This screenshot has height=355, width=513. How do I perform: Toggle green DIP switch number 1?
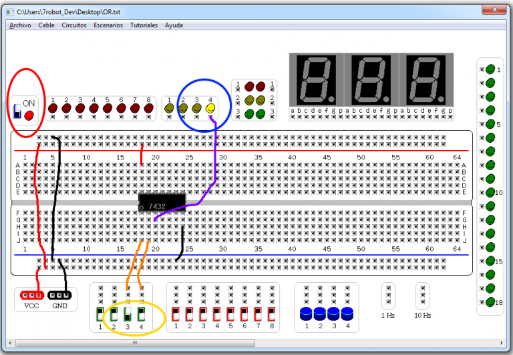(x=100, y=314)
